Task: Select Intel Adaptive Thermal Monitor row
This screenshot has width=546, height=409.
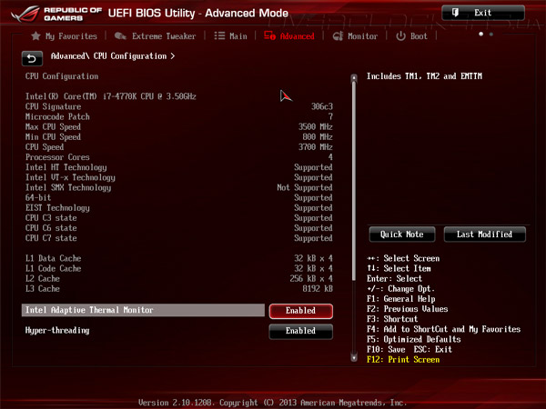Action: coord(143,310)
